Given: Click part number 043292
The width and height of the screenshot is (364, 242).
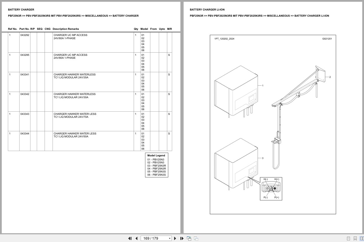Looking at the screenshot, I should point(25,35).
